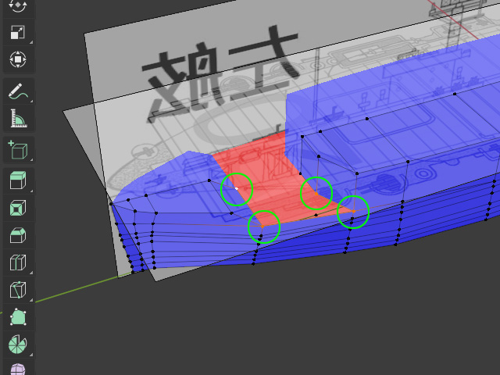Select the Rotate tool at the toolbar's top
The image size is (500, 375).
point(18,7)
